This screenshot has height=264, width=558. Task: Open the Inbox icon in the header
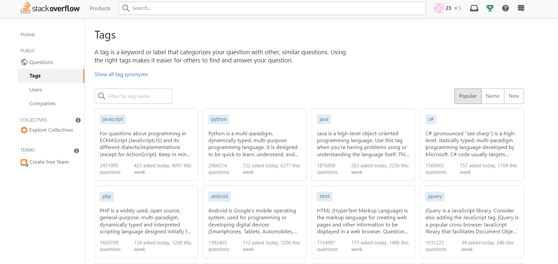pyautogui.click(x=474, y=8)
